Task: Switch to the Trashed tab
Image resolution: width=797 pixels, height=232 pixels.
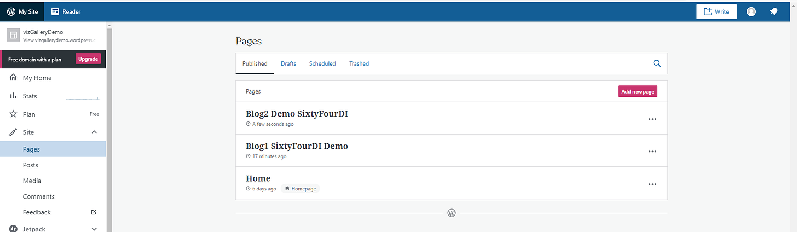Action: click(x=359, y=63)
